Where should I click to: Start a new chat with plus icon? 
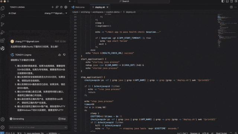(x=52, y=7)
